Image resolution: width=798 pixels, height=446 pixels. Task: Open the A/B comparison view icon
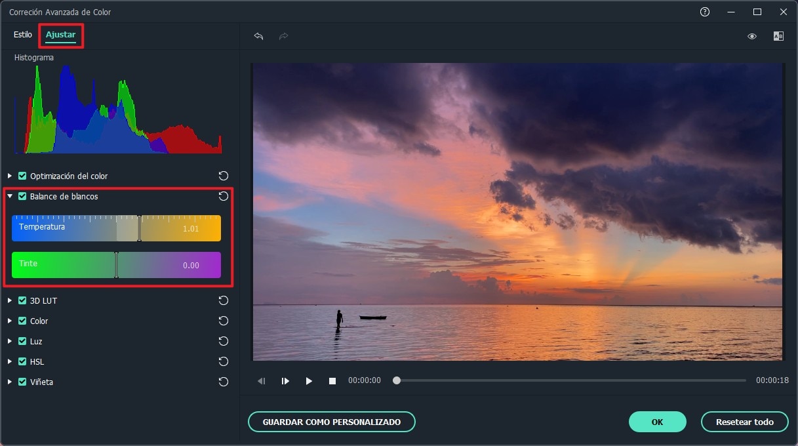(x=778, y=36)
